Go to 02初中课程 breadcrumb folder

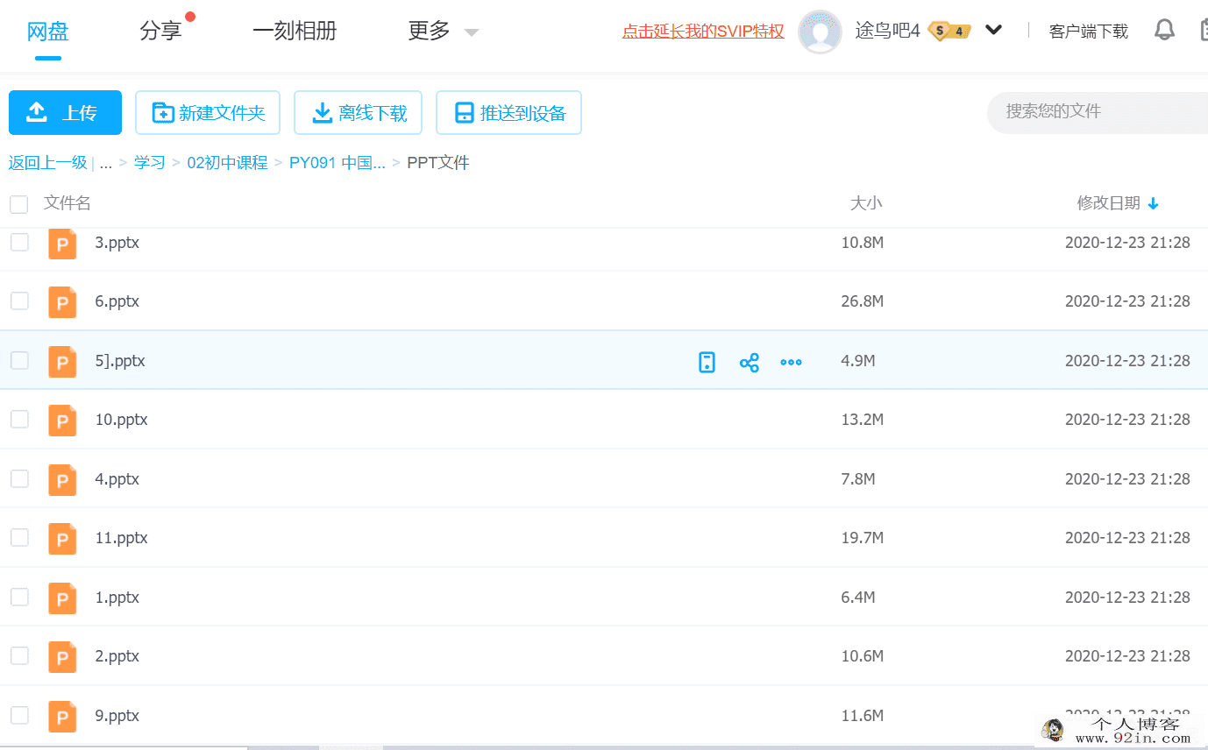227,163
